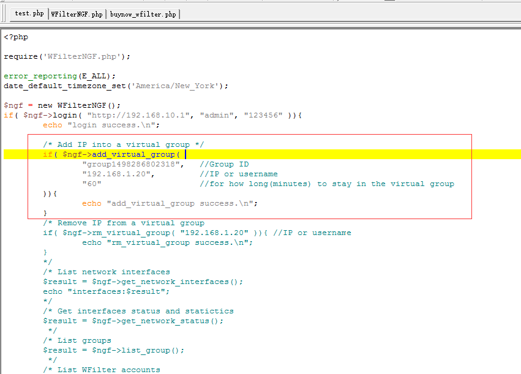Click the 'List groups' comment
The height and width of the screenshot is (374, 521).
point(77,341)
